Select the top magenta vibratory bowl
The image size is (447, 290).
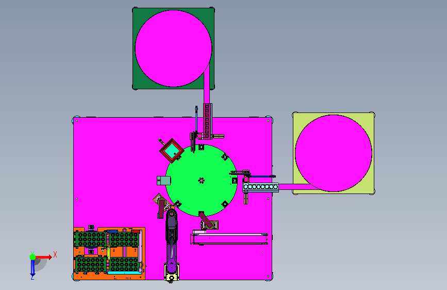(x=173, y=48)
